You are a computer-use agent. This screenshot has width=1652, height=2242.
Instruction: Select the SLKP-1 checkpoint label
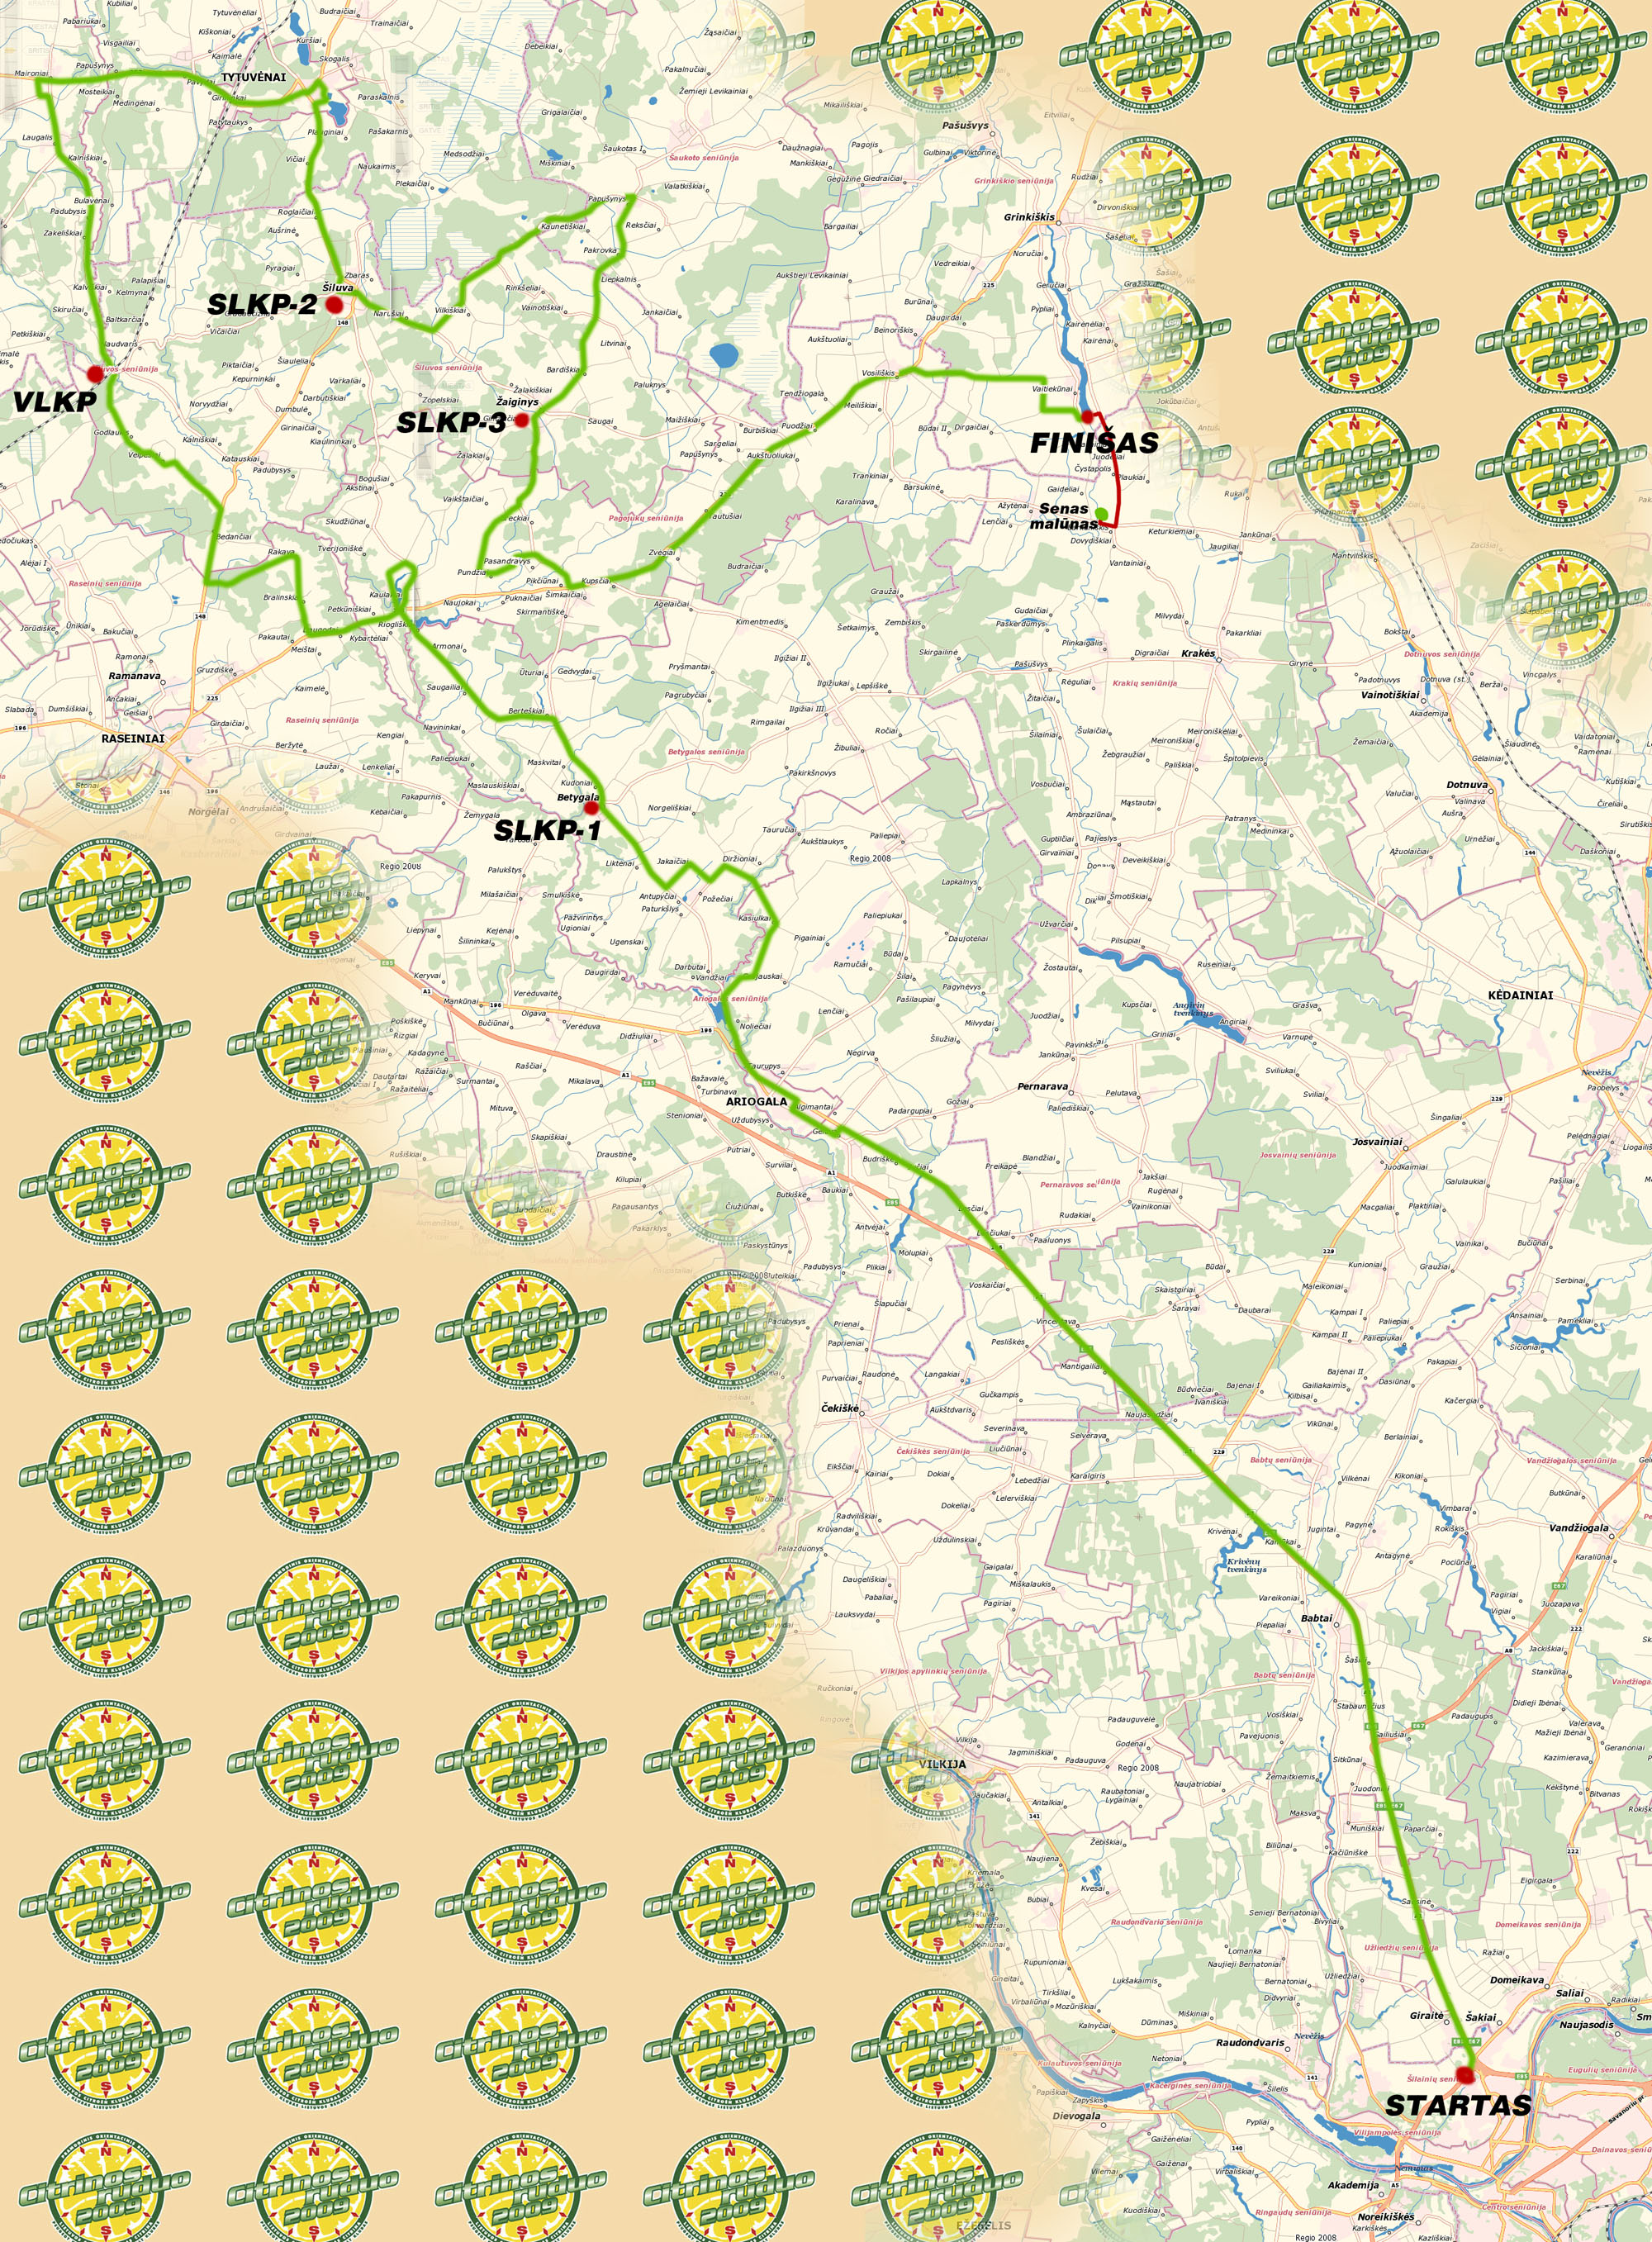coord(547,830)
